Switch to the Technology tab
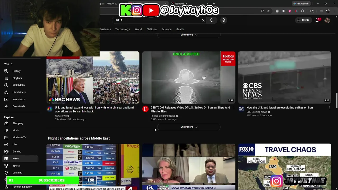 (x=123, y=29)
